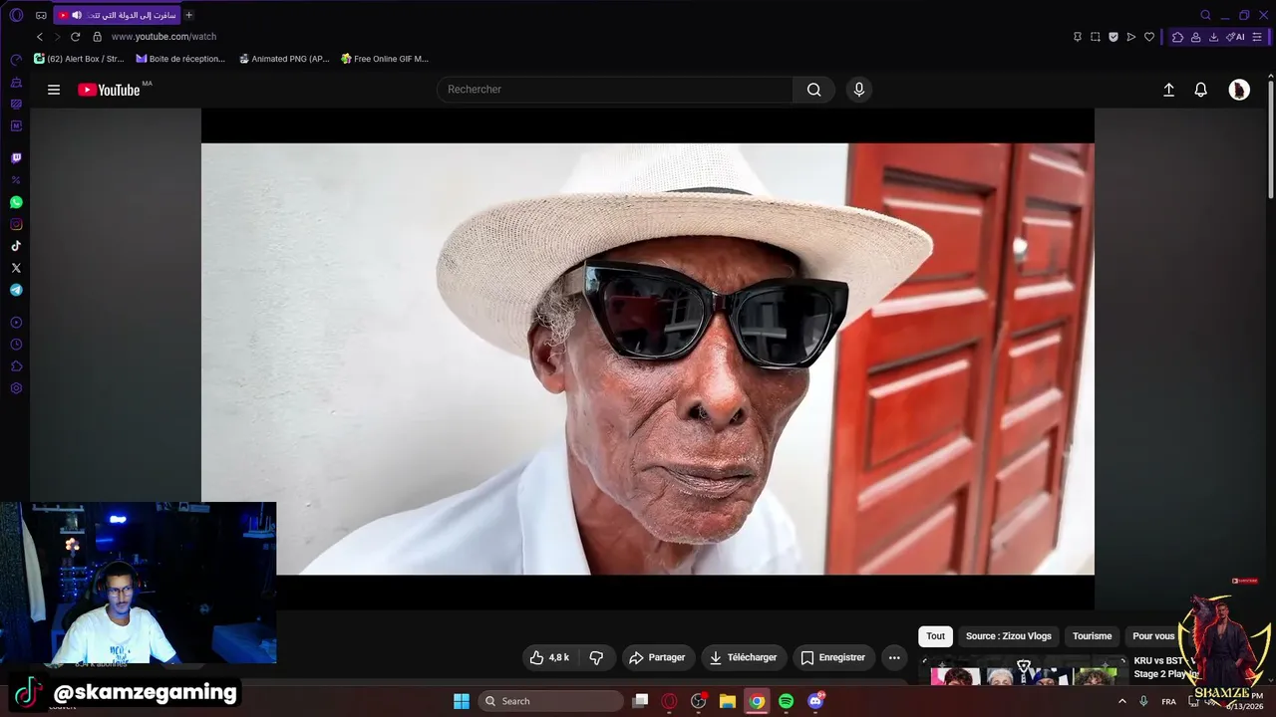This screenshot has width=1276, height=717.
Task: Open Spotify from the taskbar
Action: tap(786, 701)
